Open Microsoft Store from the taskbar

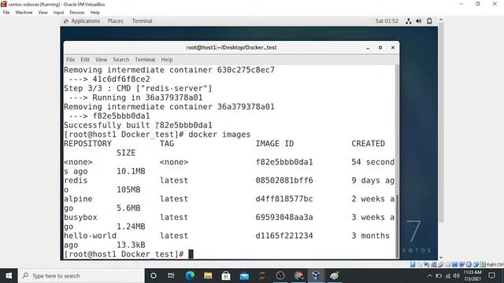[x=226, y=276]
